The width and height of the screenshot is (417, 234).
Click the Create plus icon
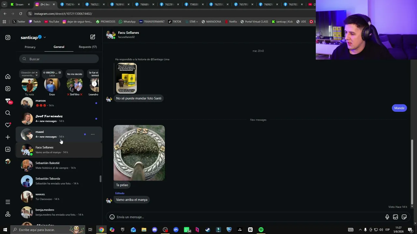(8, 137)
